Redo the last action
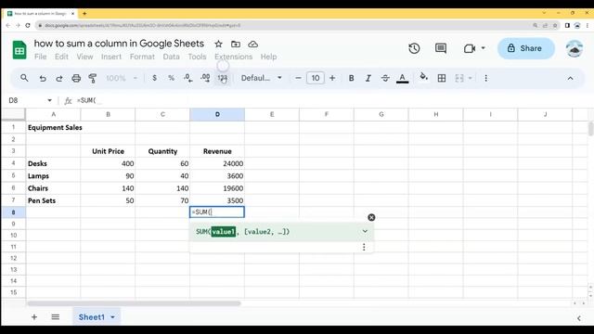 pyautogui.click(x=59, y=78)
